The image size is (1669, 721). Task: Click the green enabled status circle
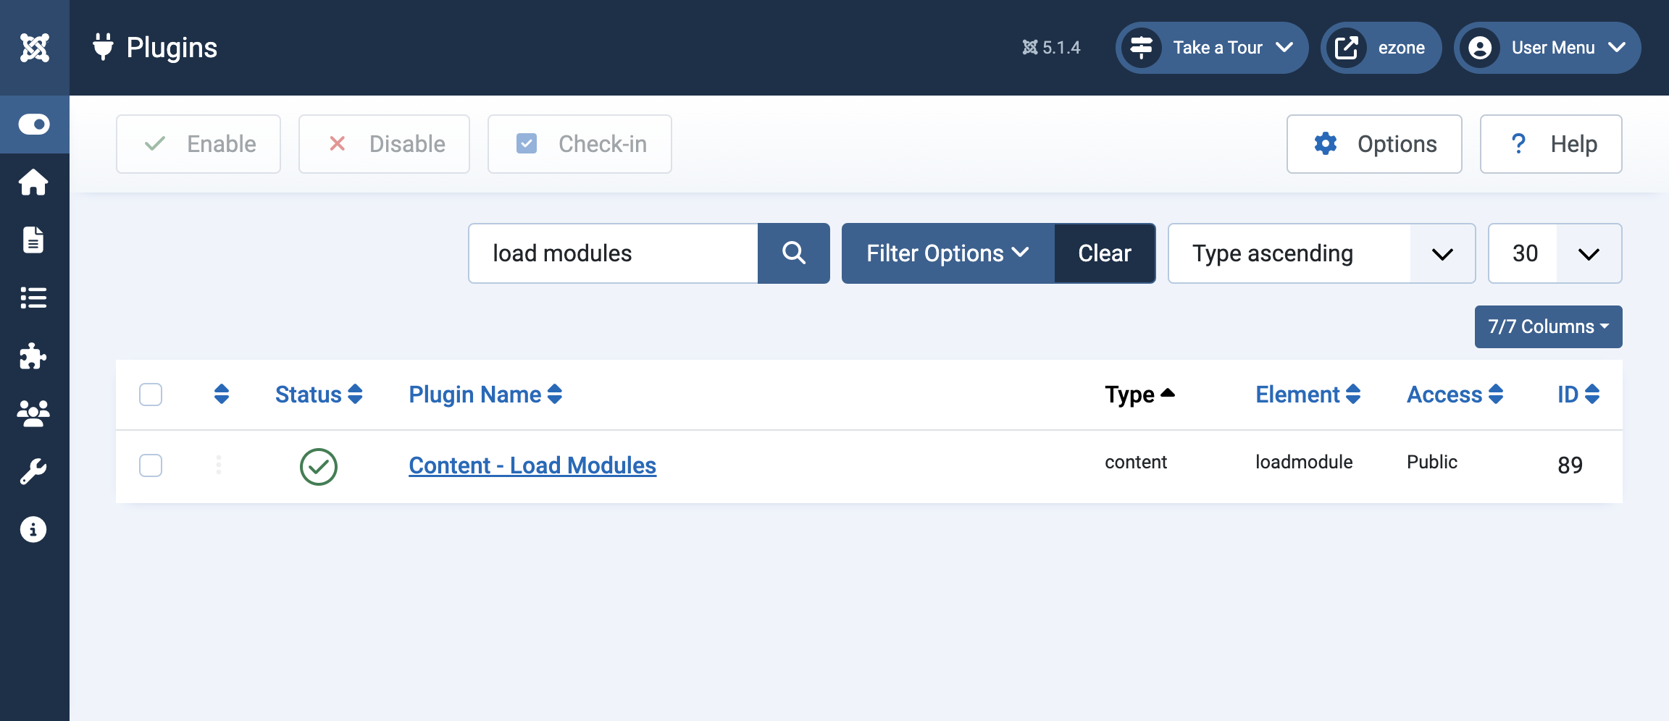(x=317, y=467)
